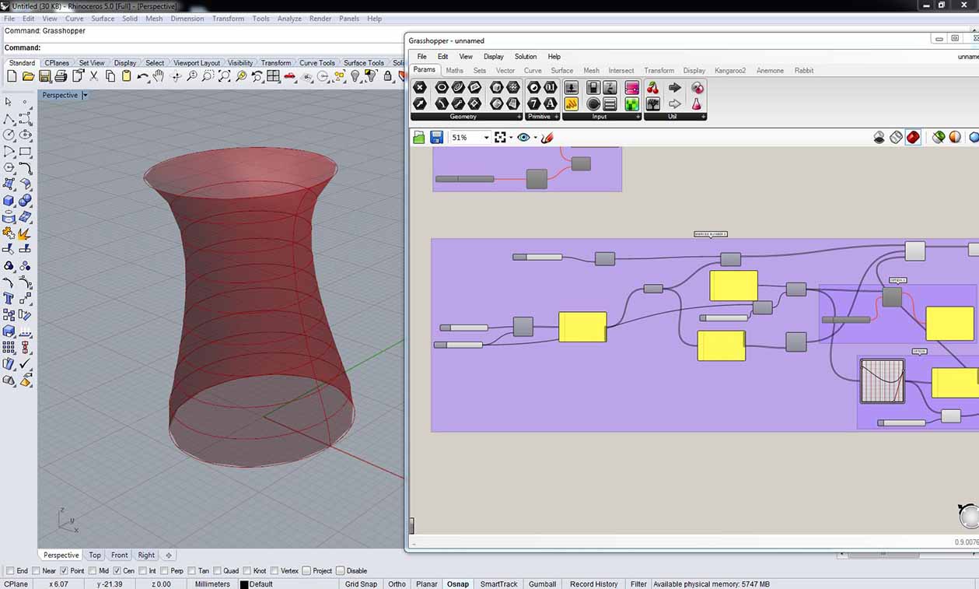Viewport: 979px width, 589px height.
Task: Select the Polyline tool in left sidebar
Action: [9, 119]
